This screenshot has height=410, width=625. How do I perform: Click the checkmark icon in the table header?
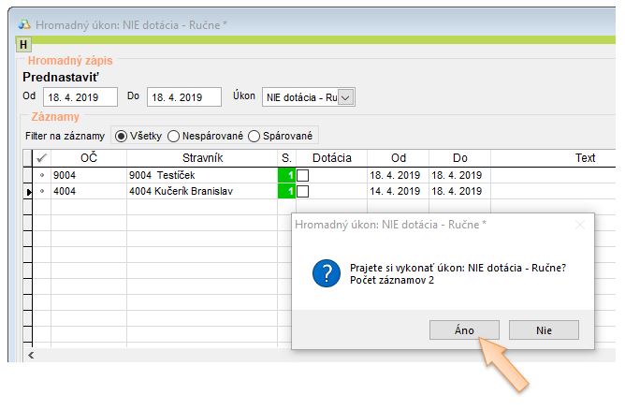tap(40, 158)
